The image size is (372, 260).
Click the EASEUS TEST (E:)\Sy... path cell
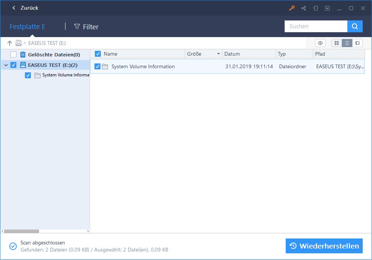pos(340,66)
